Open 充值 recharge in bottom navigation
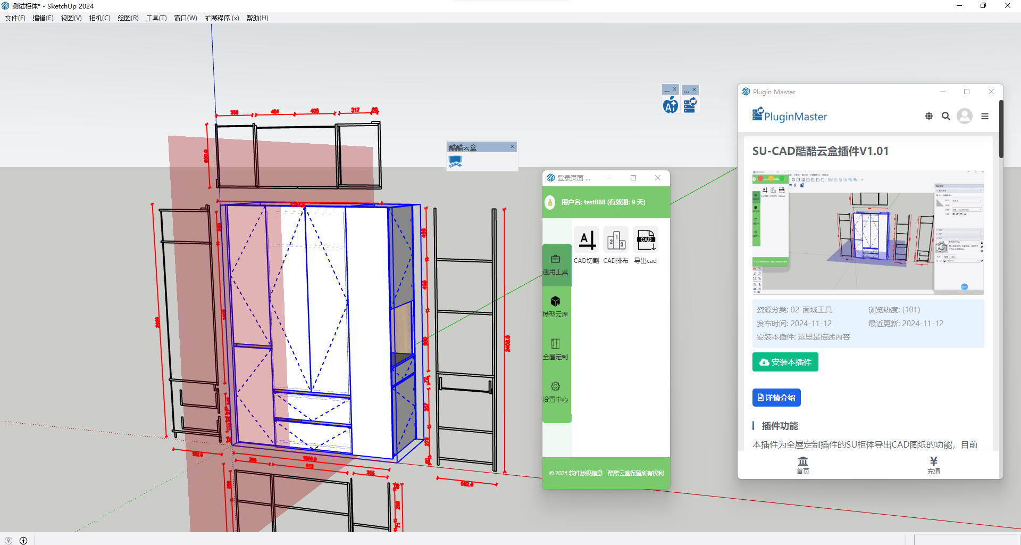 pos(934,465)
